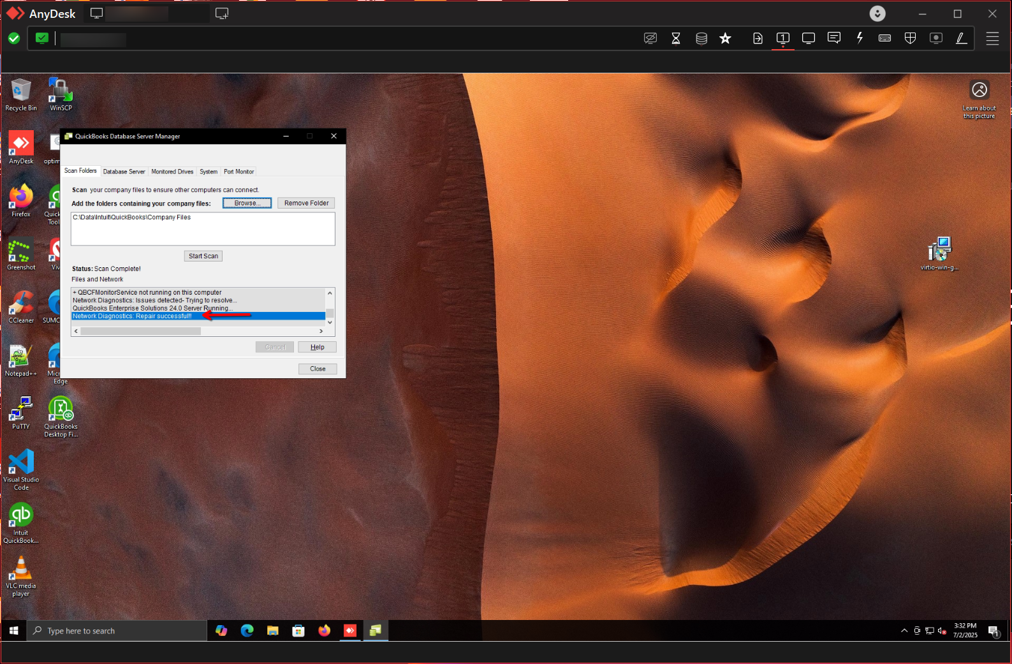Open AnyDesk keyboard settings icon
Viewport: 1012px width, 664px height.
tap(884, 38)
